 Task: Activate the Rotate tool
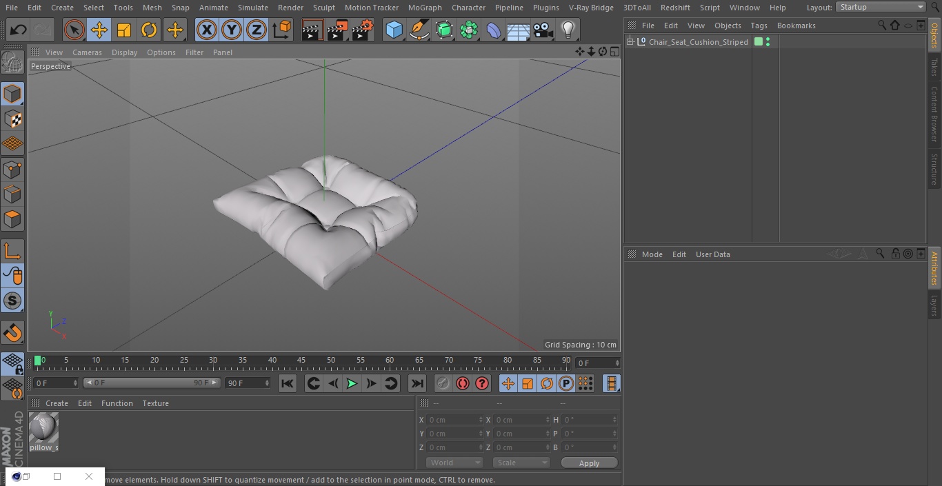[x=149, y=30]
